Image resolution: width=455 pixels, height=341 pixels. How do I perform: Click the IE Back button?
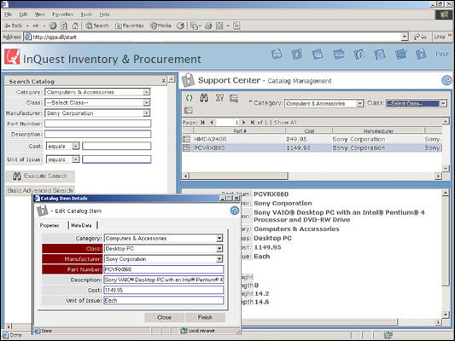[x=14, y=26]
